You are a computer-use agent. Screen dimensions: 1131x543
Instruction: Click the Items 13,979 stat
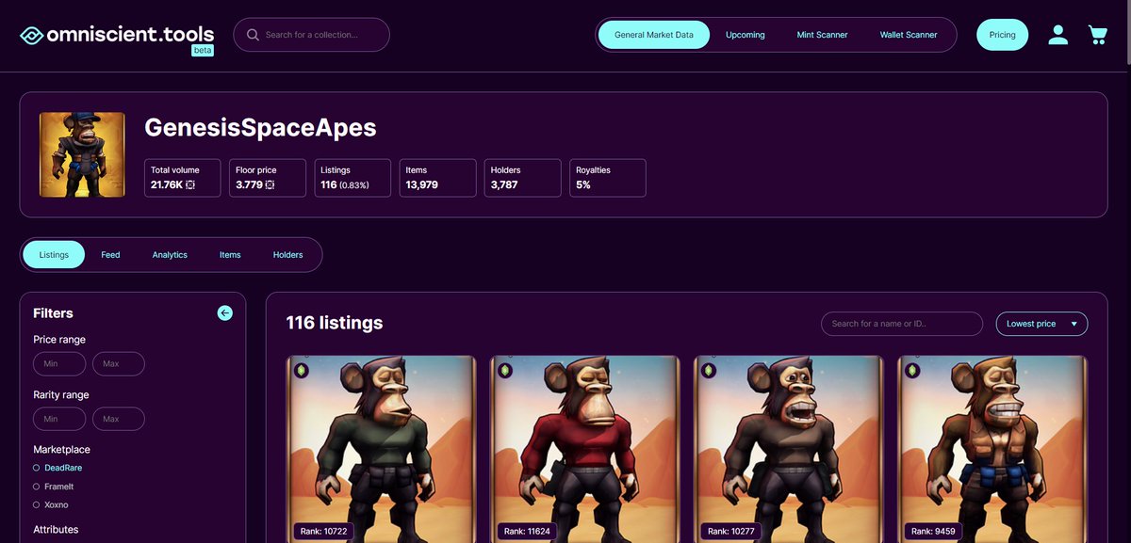[x=437, y=178]
